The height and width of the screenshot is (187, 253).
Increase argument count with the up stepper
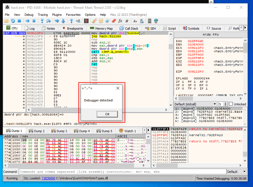[x=226, y=103]
